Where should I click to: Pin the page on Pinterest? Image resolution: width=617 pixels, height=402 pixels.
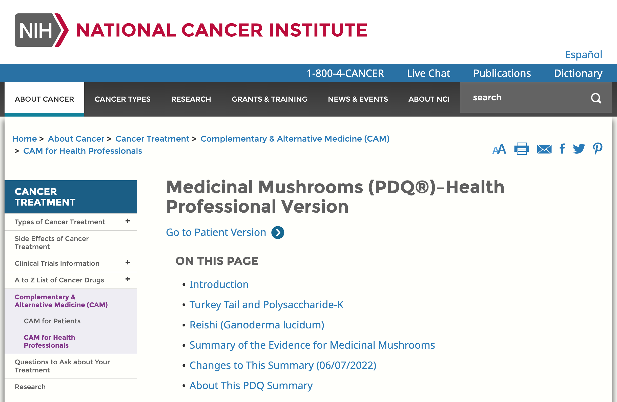tap(597, 149)
